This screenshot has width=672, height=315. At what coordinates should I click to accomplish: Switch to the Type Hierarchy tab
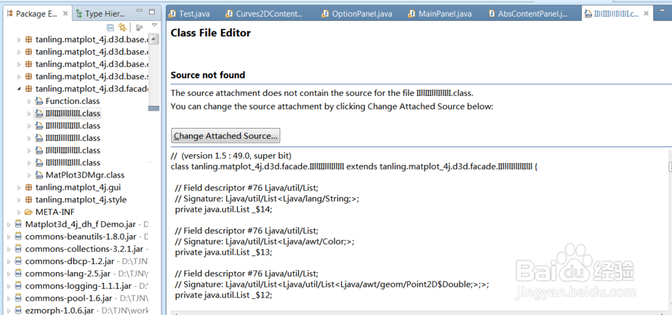pos(101,13)
